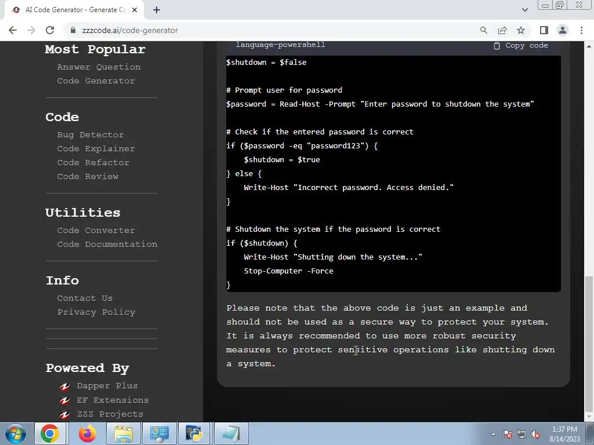Click the Dapper Plus logo icon
Viewport: 594px width, 445px height.
65,386
